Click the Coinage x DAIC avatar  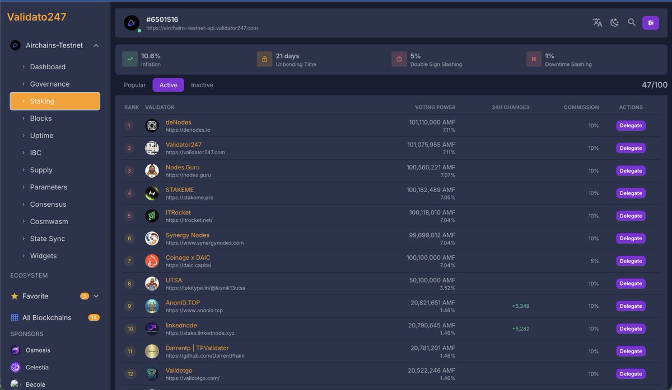pos(152,261)
